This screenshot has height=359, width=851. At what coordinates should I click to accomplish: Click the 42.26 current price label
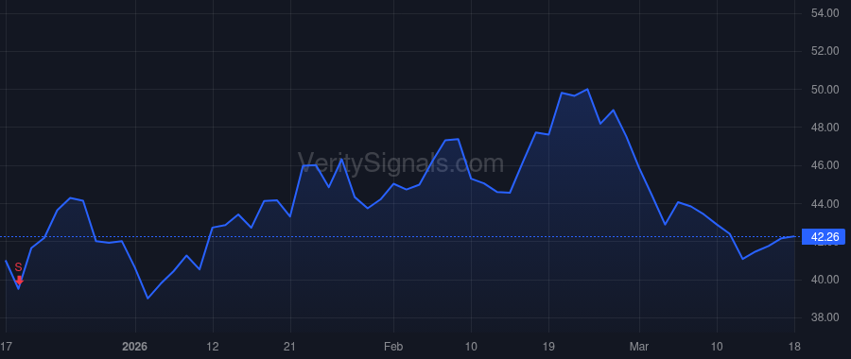tap(824, 237)
